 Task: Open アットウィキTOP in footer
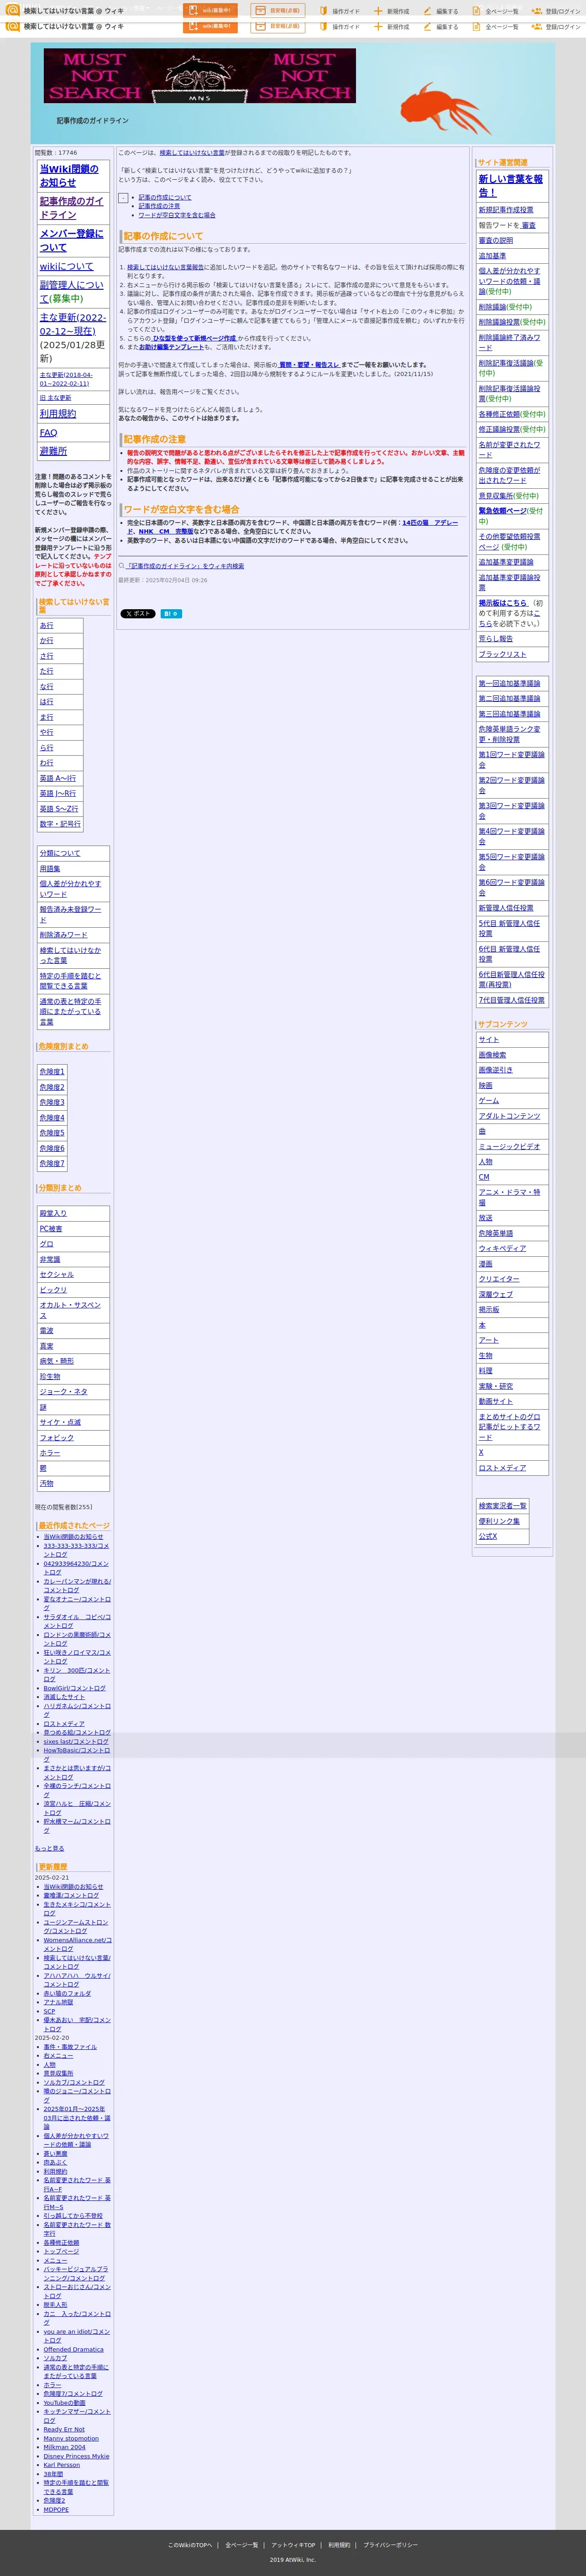click(x=293, y=2545)
